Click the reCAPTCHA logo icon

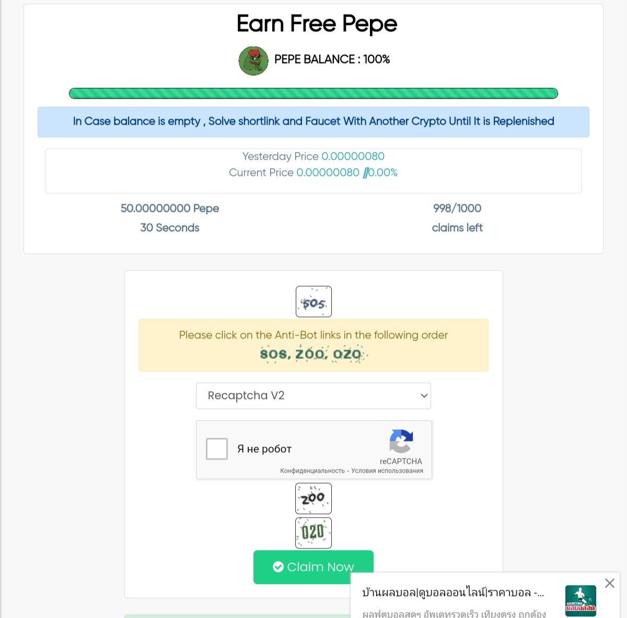401,441
